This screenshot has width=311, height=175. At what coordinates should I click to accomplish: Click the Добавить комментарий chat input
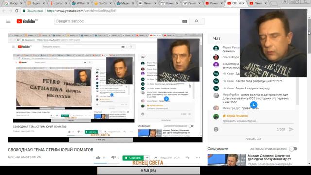(258, 121)
